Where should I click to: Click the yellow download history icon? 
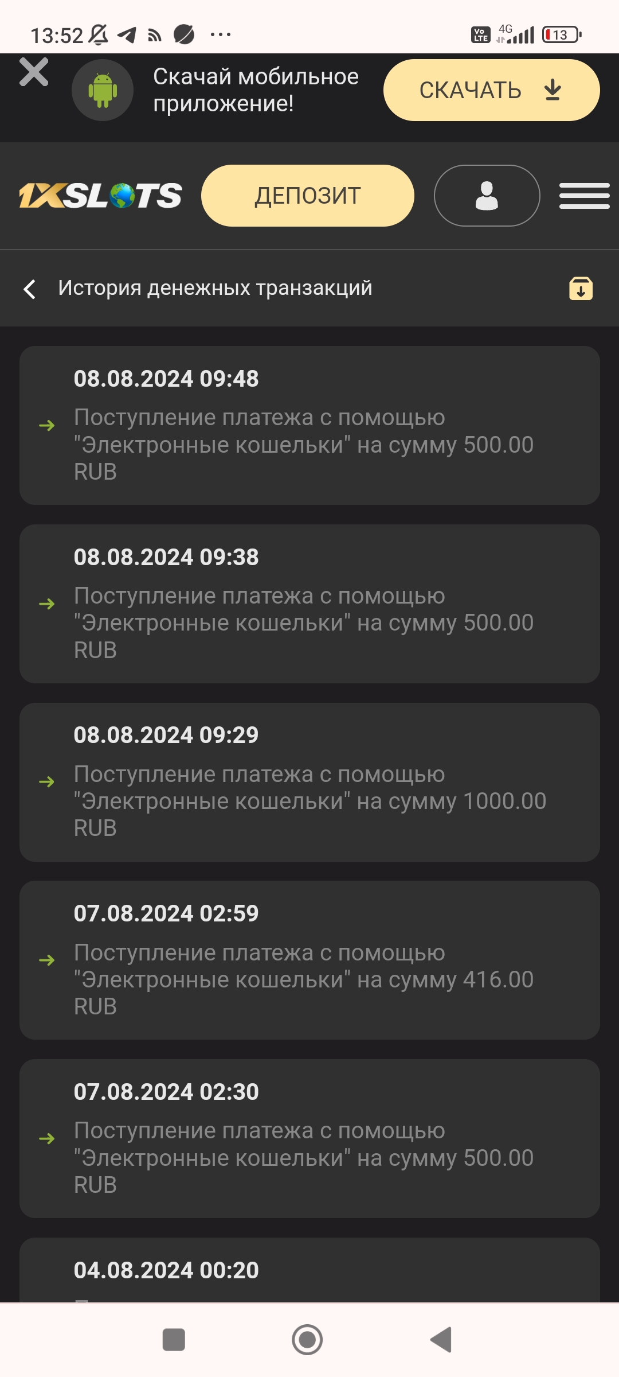pos(581,289)
